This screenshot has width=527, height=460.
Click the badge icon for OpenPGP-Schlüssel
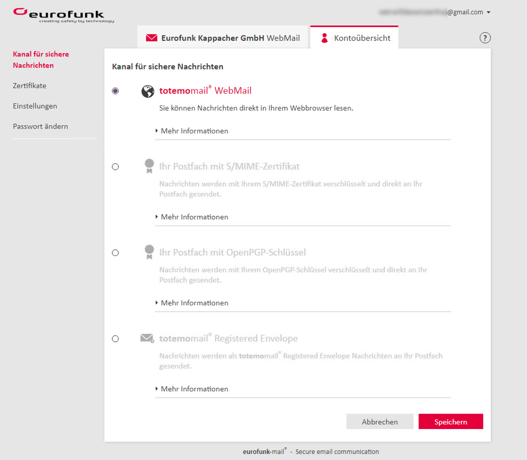149,252
